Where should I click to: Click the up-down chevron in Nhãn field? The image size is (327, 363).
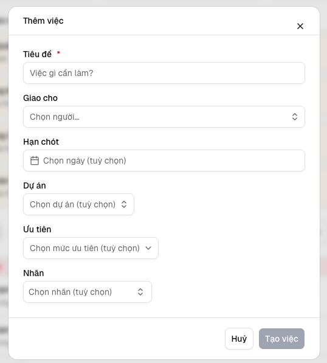tap(140, 292)
